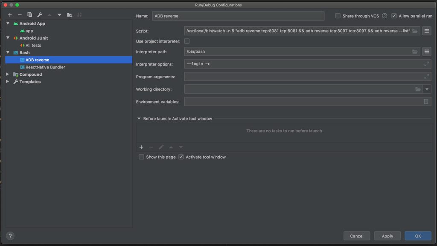Open interpreter path list menu icon
This screenshot has width=437, height=246.
click(x=427, y=51)
